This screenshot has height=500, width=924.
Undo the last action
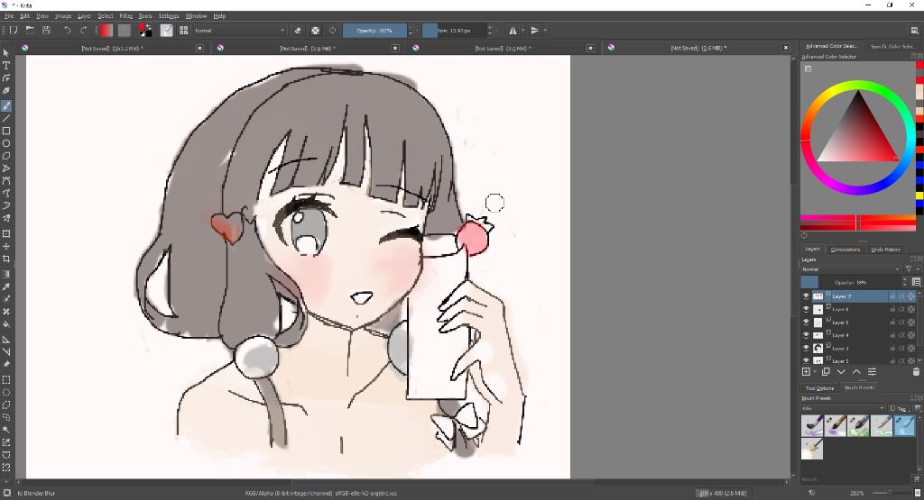(67, 30)
